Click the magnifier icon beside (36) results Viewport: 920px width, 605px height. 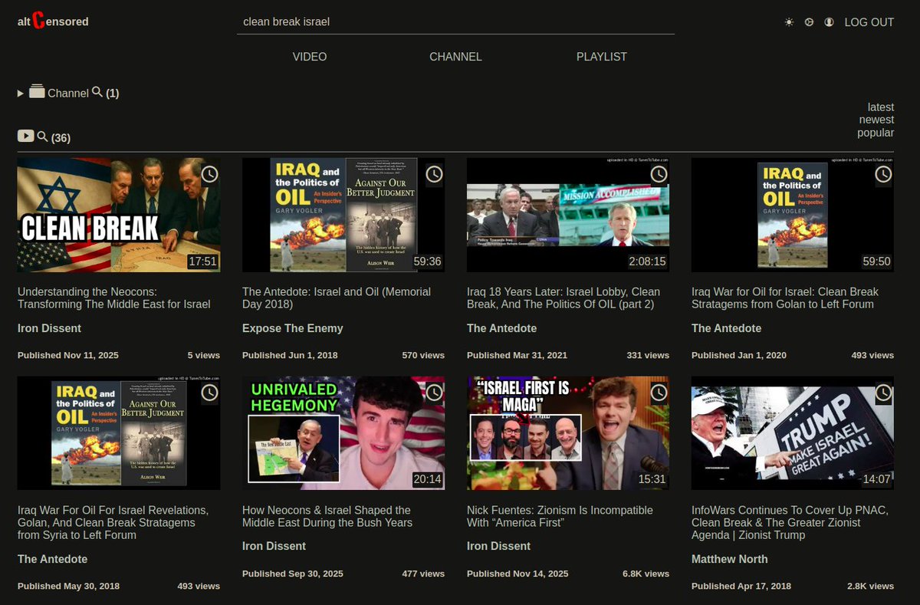click(x=42, y=136)
